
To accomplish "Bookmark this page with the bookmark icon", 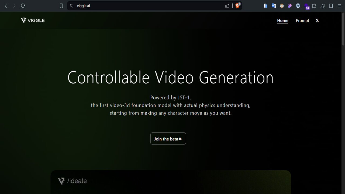I will (61, 6).
